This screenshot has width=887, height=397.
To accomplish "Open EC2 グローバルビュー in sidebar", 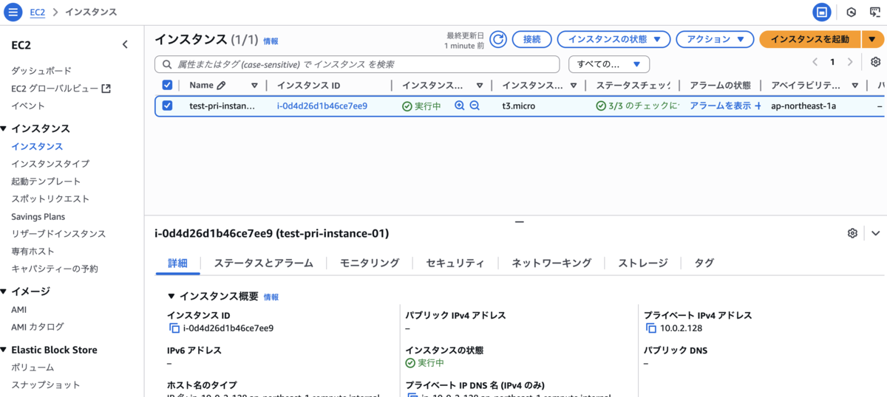I will click(55, 89).
